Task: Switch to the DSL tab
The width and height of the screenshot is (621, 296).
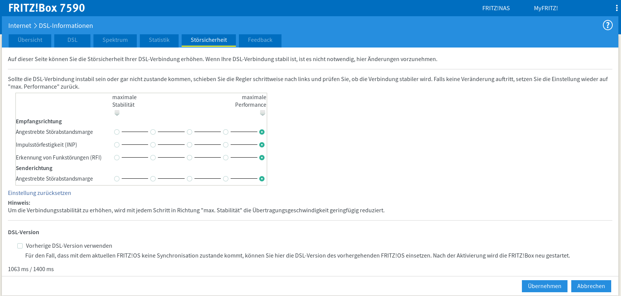Action: coord(72,40)
